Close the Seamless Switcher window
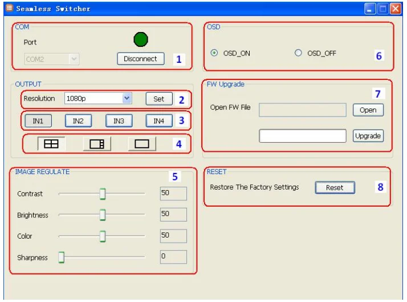This screenshot has height=302, width=407. point(396,9)
